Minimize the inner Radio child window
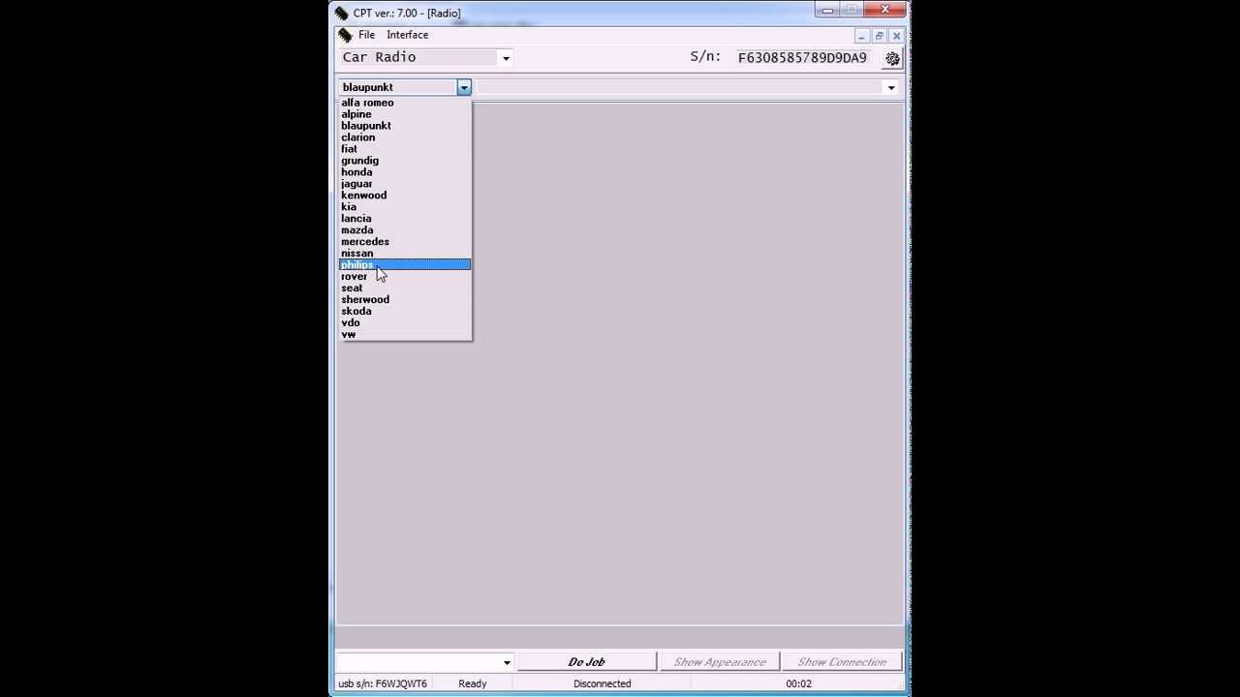1240x697 pixels. coord(861,36)
